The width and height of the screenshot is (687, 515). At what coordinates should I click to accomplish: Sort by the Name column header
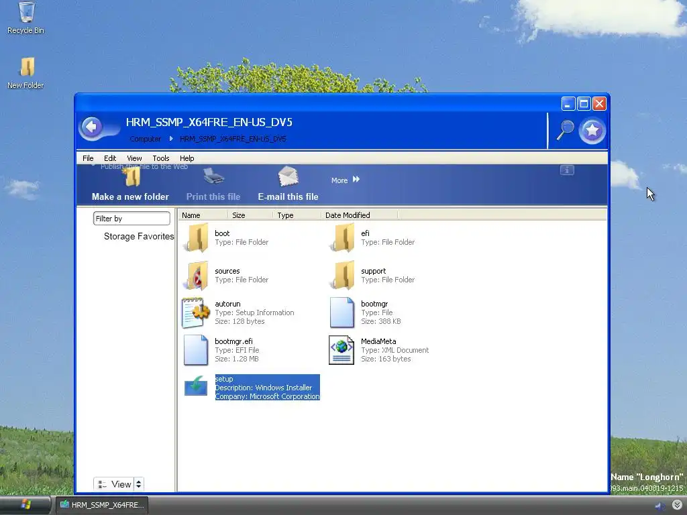pos(203,215)
